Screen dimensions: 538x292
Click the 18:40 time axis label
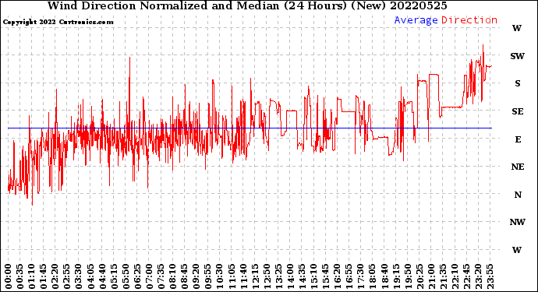(x=384, y=276)
